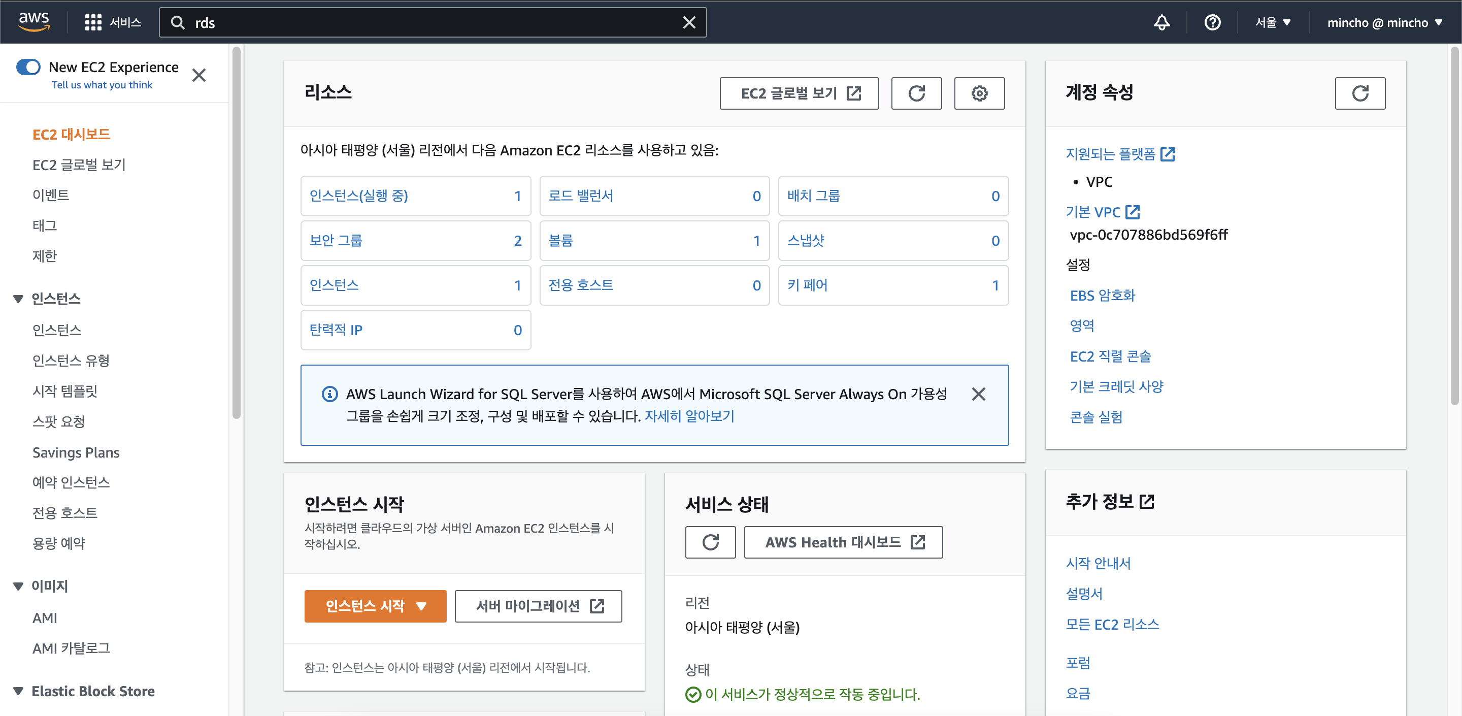
Task: Open 인스턴스 유형 in the sidebar
Action: click(71, 360)
